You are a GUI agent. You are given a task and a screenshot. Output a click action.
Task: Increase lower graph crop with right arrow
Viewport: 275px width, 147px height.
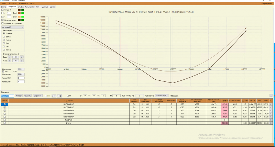click(22, 61)
